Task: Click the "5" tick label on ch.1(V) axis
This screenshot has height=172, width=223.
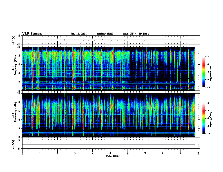Action: click(x=19, y=36)
